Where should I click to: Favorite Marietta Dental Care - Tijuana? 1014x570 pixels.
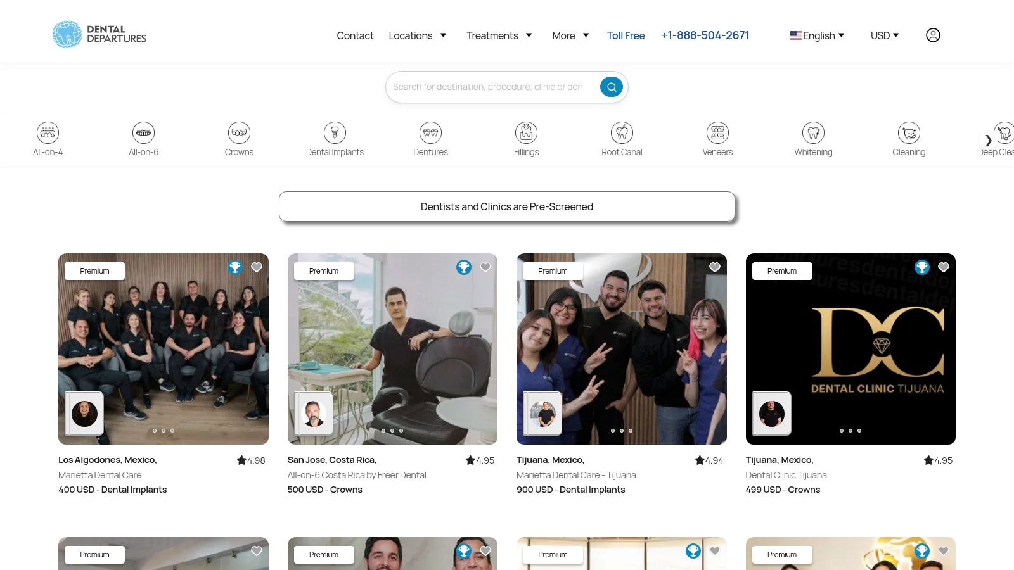click(715, 267)
